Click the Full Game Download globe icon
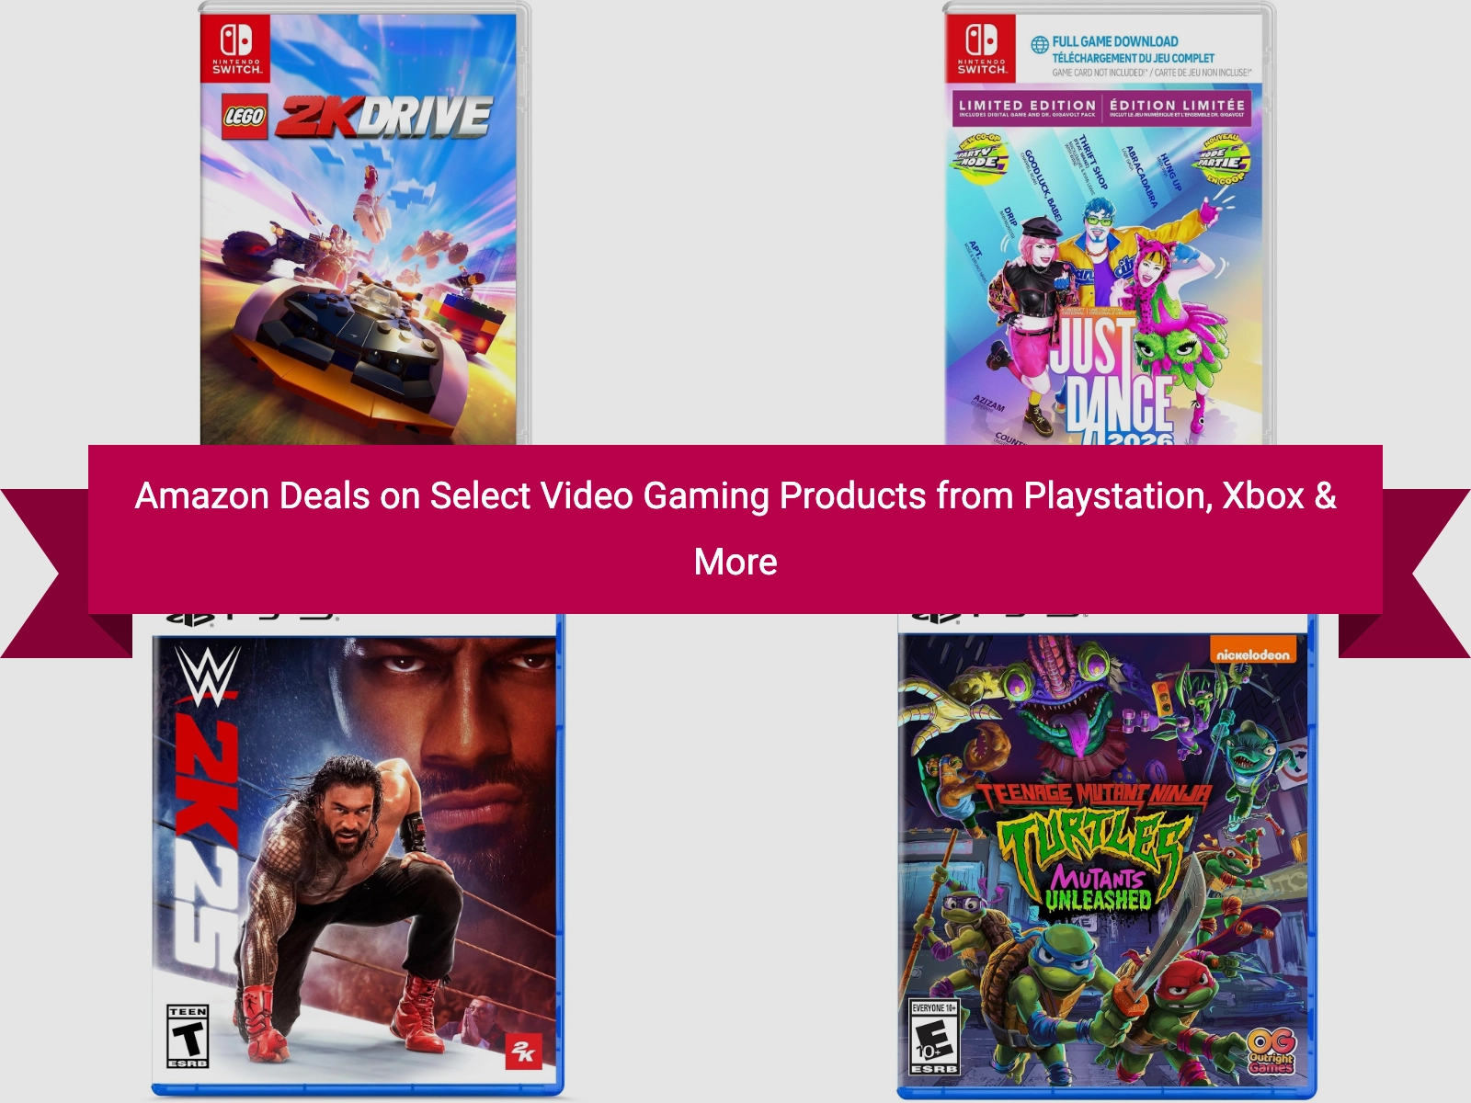This screenshot has height=1103, width=1471. 1039,44
